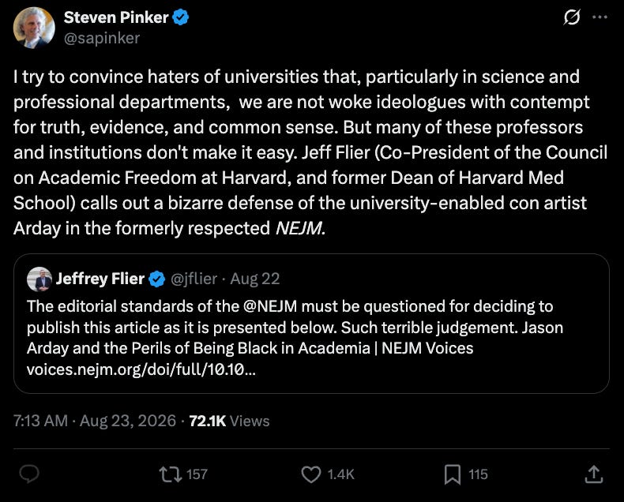Open the three-dot more options menu

pyautogui.click(x=600, y=17)
